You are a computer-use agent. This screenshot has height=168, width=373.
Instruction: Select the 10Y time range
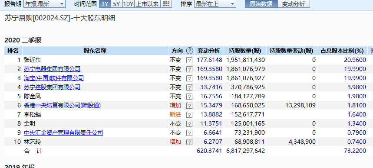(129, 4)
